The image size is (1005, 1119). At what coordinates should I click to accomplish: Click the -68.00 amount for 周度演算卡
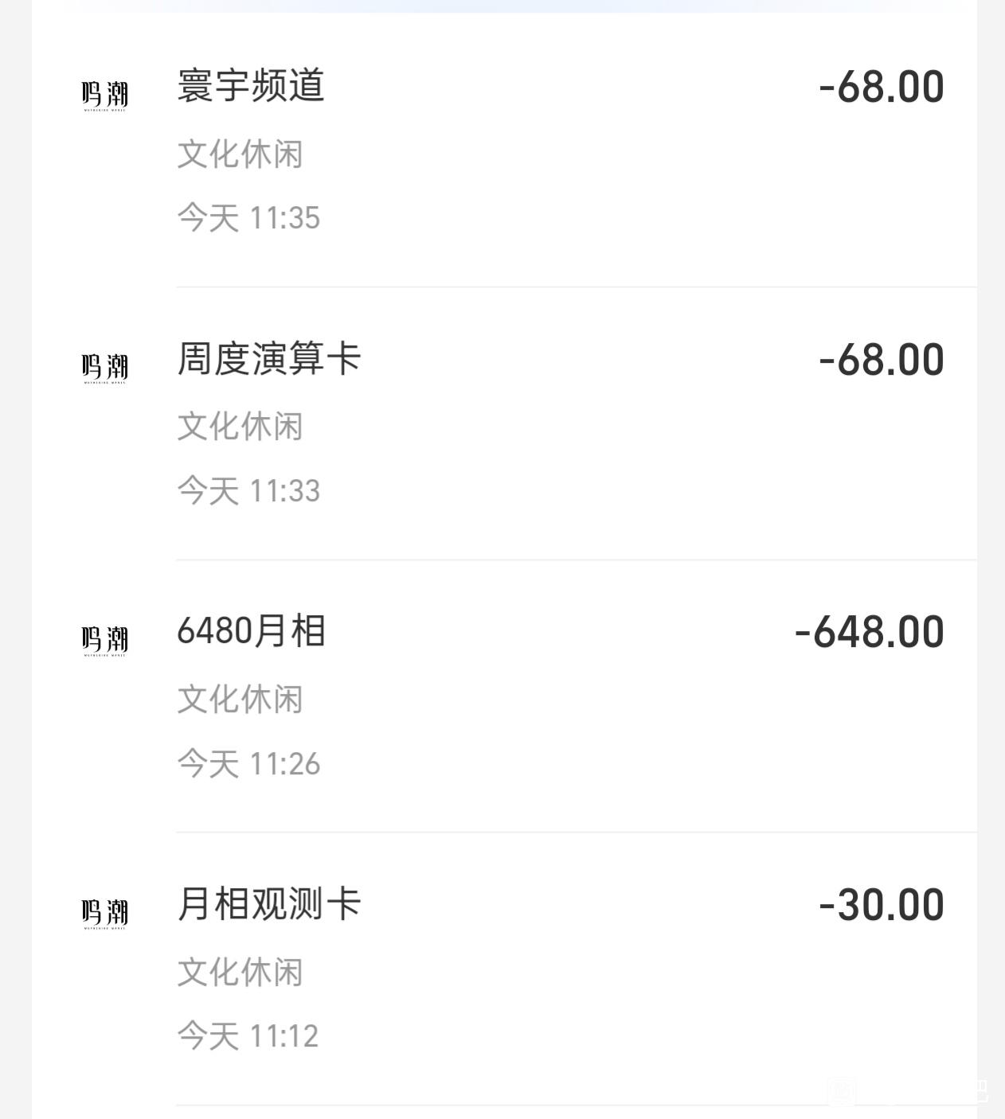click(881, 360)
